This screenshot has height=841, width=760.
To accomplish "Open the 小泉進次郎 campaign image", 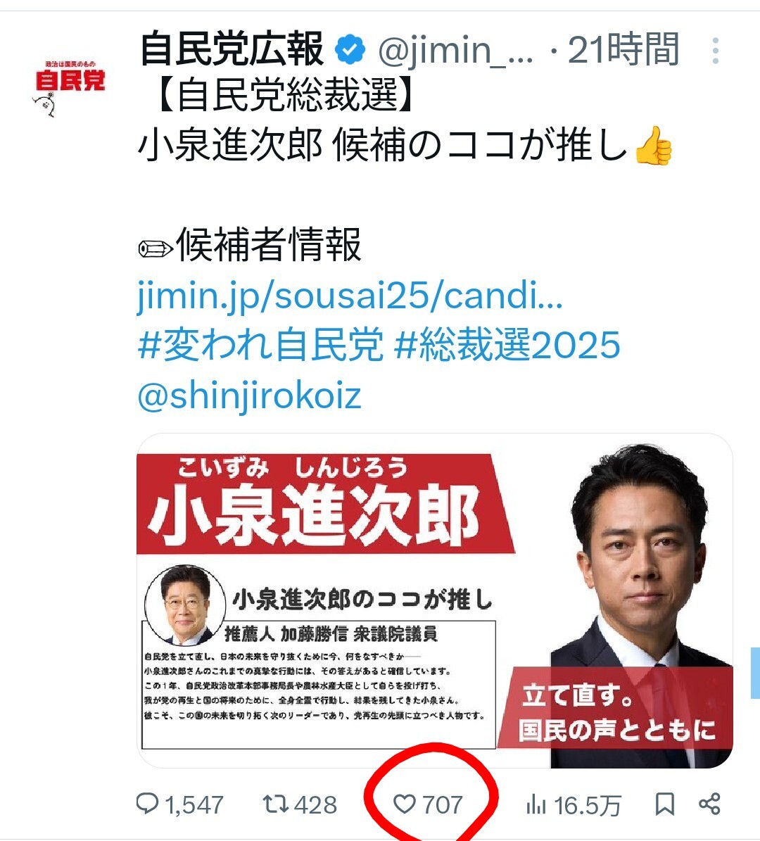I will (x=435, y=601).
